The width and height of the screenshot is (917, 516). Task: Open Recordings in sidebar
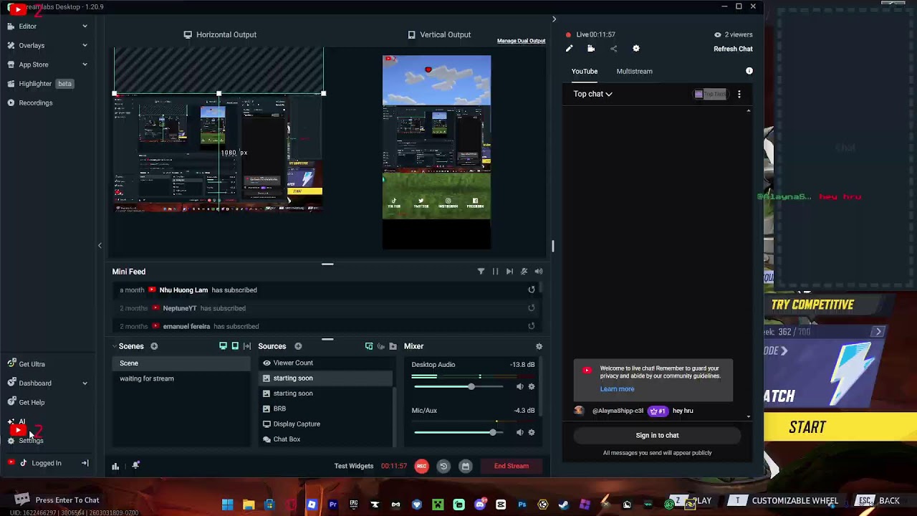[x=29, y=102]
